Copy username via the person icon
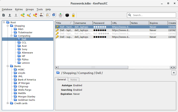178x112 pixels. pos(42,15)
